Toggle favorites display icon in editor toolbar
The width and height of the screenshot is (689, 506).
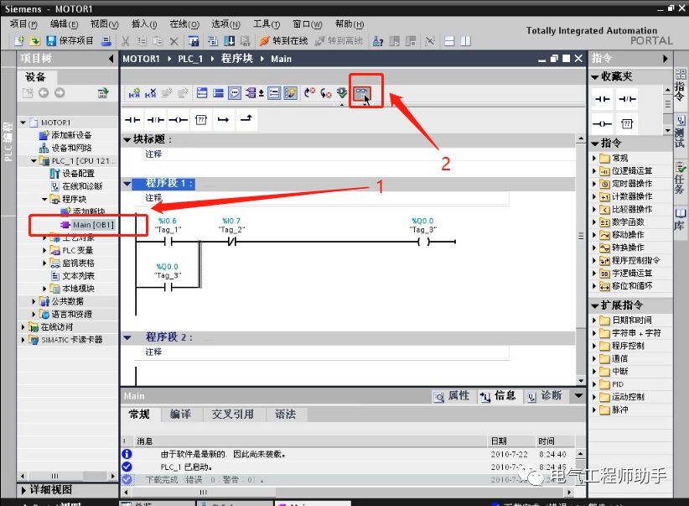[x=291, y=93]
